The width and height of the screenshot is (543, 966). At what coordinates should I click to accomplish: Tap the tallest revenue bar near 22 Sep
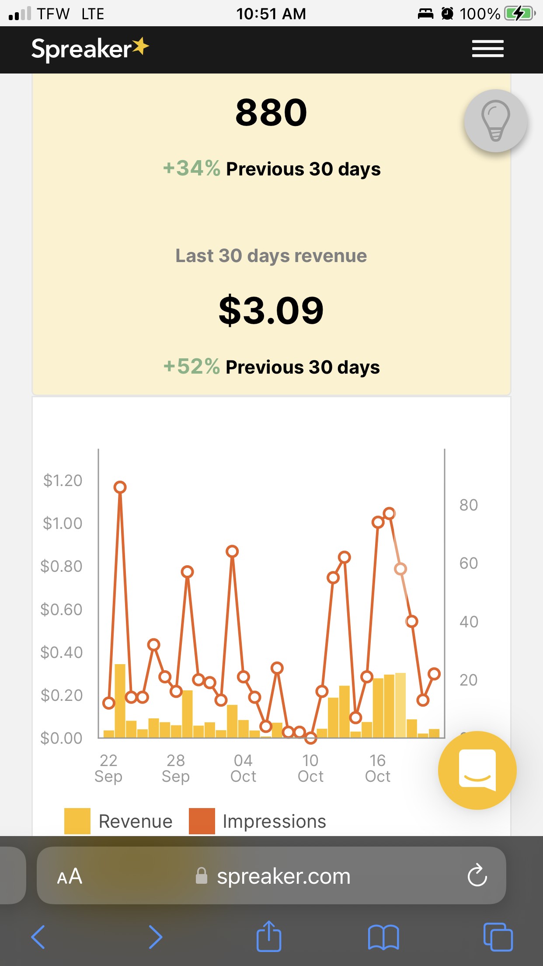click(x=120, y=700)
